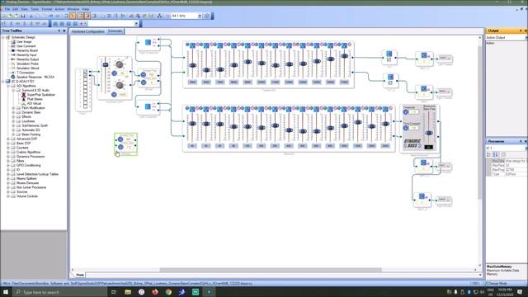
Task: Select the Phat Stereo algorithm
Action: pyautogui.click(x=35, y=99)
